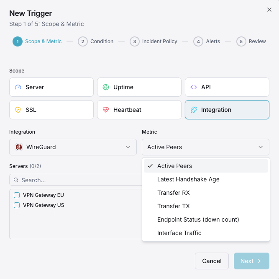Viewport: 279px width, 279px height.
Task: Expand the WireGuard integration dropdown
Action: pos(73,147)
